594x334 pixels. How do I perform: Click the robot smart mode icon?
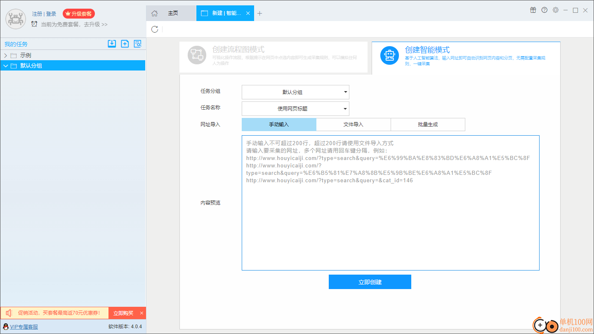point(389,55)
